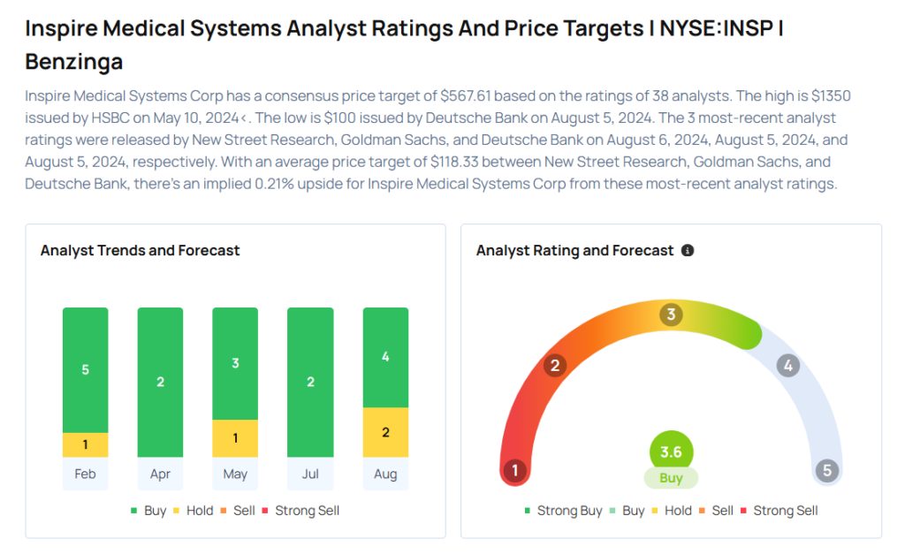The height and width of the screenshot is (554, 905).
Task: Click the Aug month label on the chart
Action: [385, 474]
